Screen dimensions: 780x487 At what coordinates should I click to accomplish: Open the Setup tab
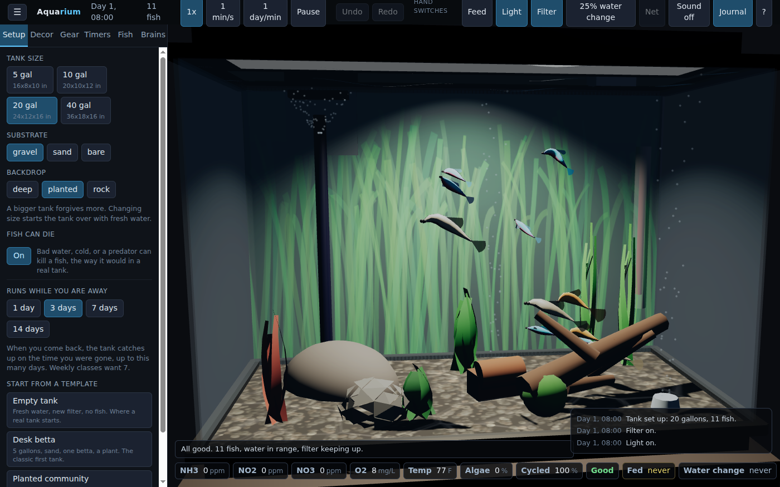click(14, 35)
